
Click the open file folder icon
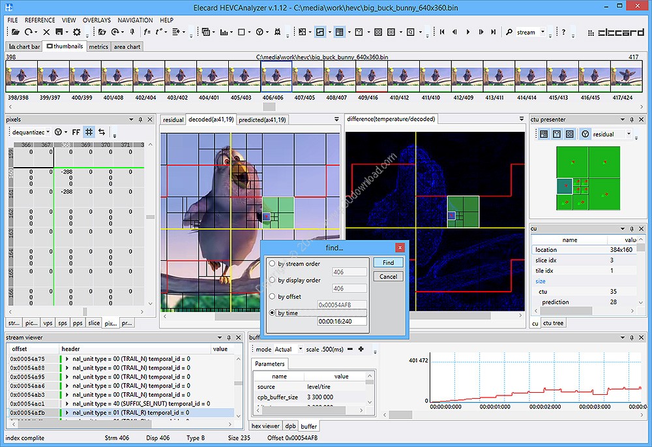16,32
